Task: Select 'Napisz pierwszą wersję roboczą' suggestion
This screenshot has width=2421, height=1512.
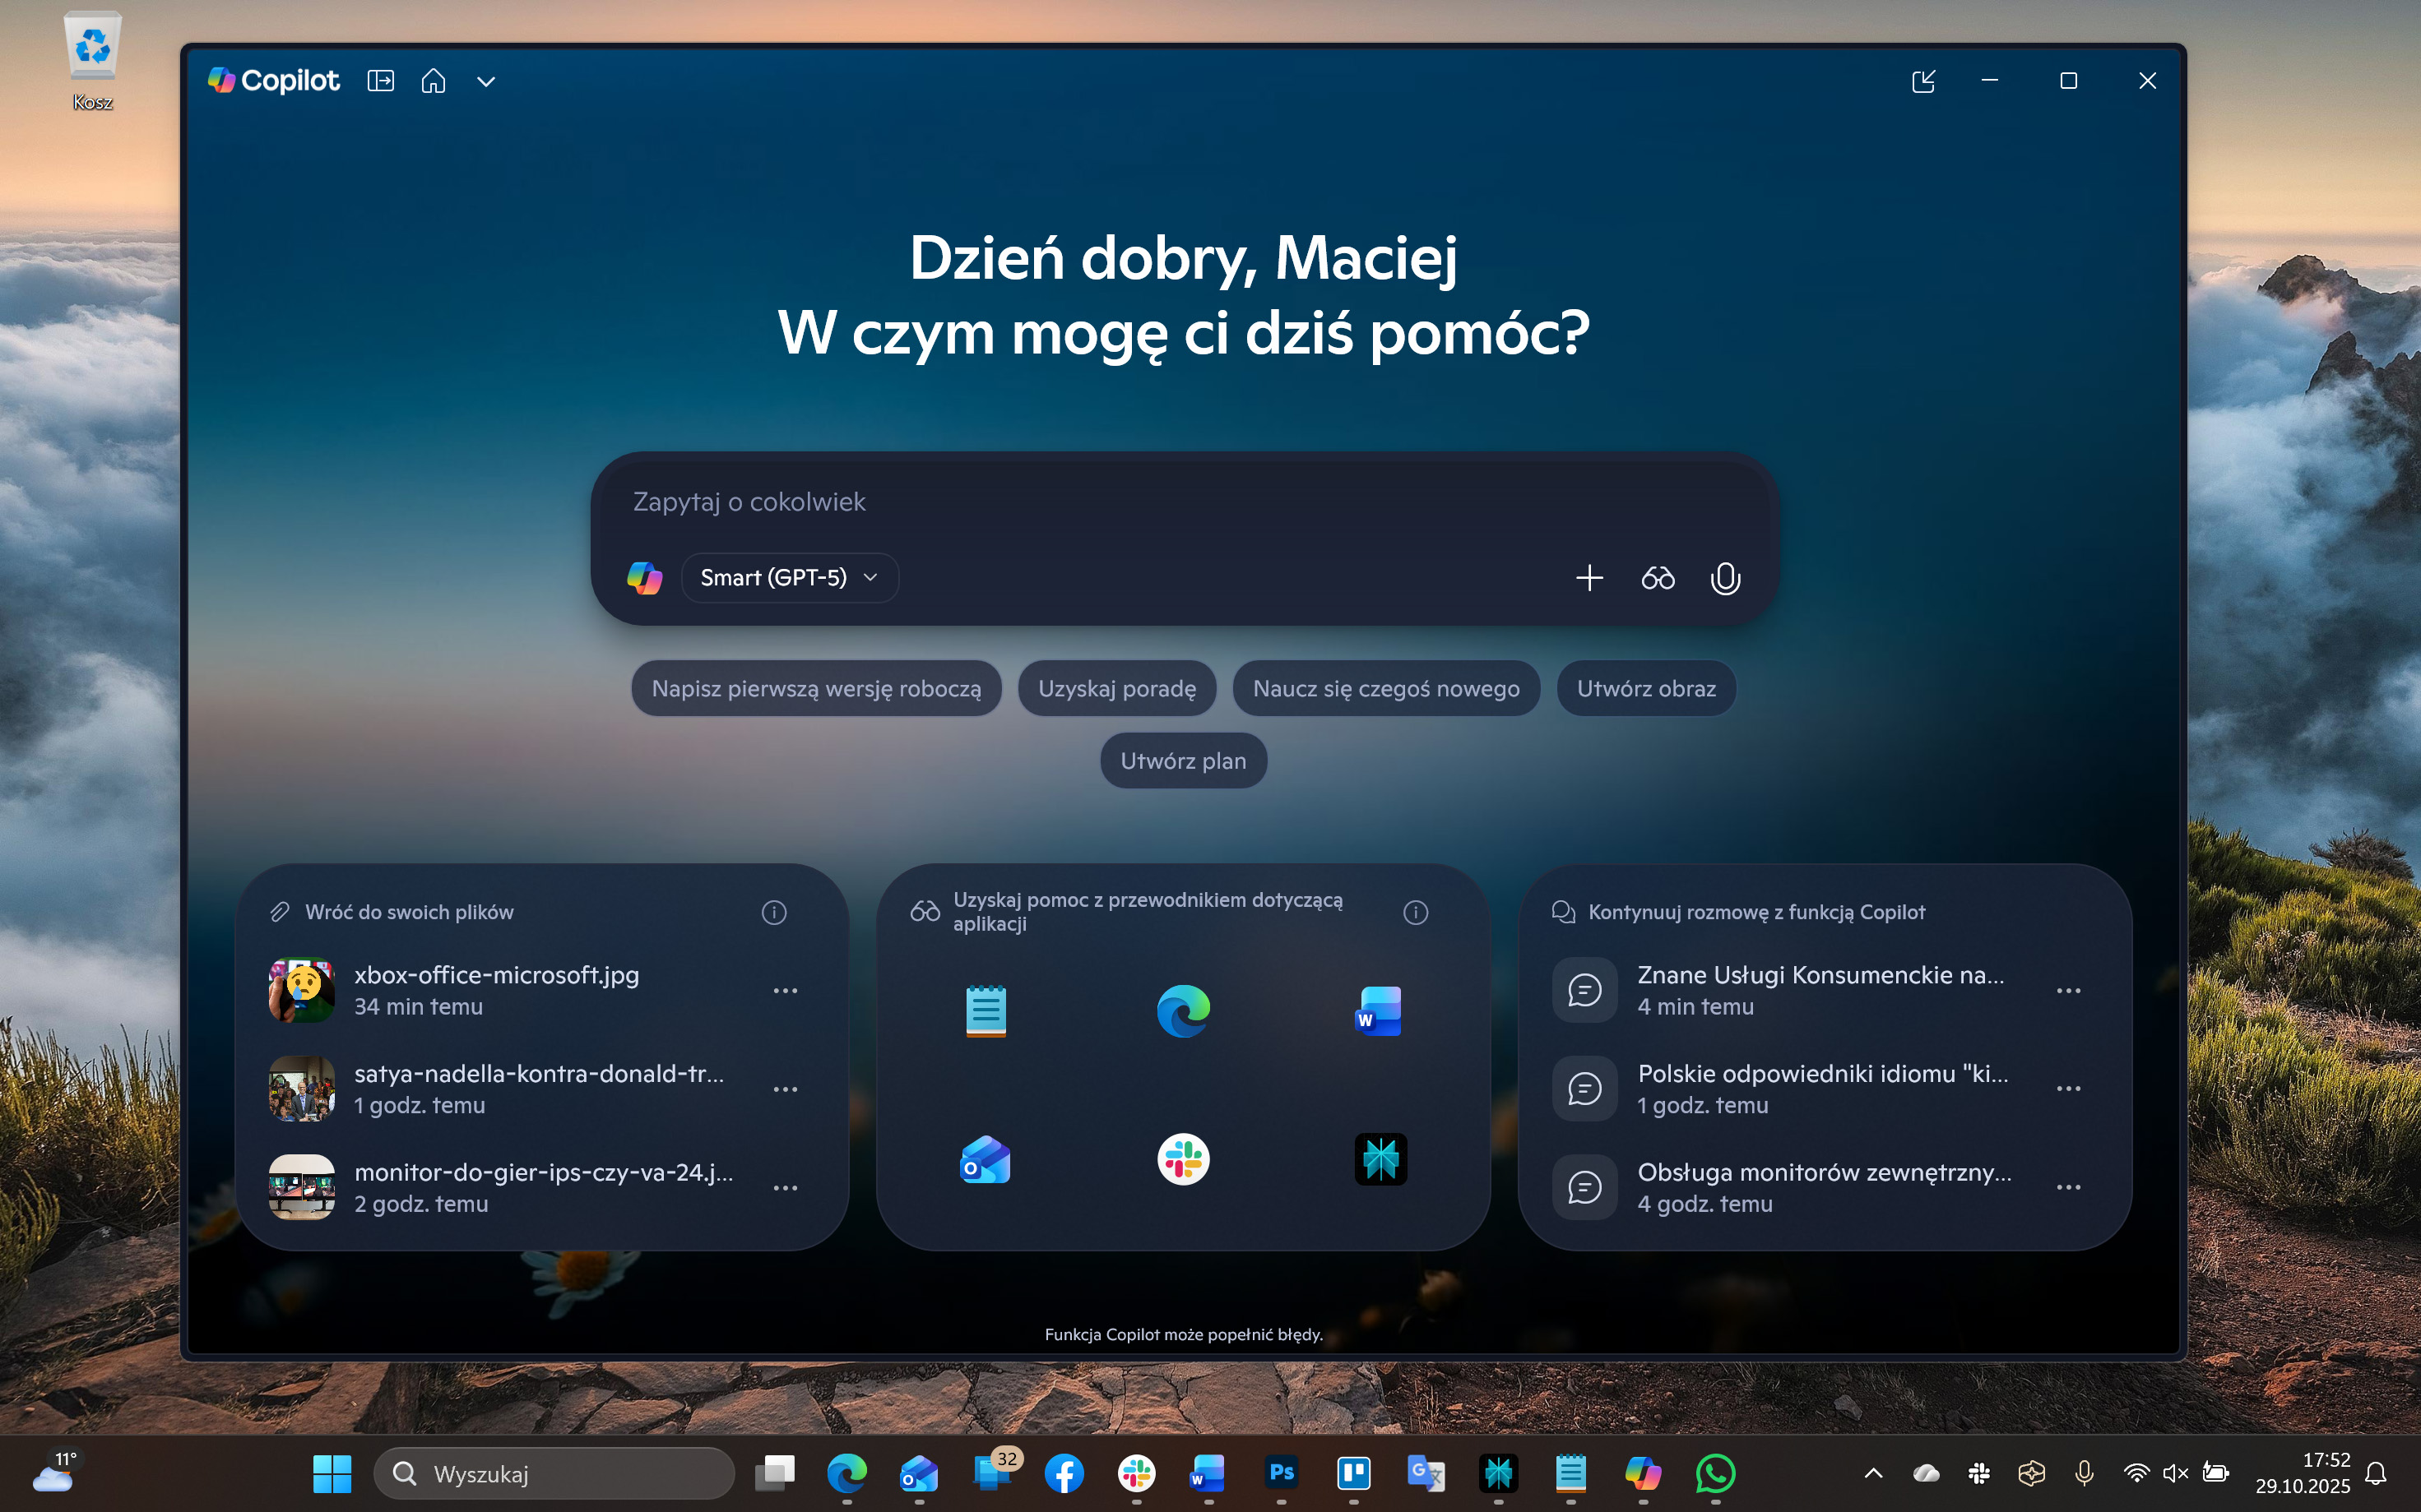Action: pyautogui.click(x=816, y=689)
